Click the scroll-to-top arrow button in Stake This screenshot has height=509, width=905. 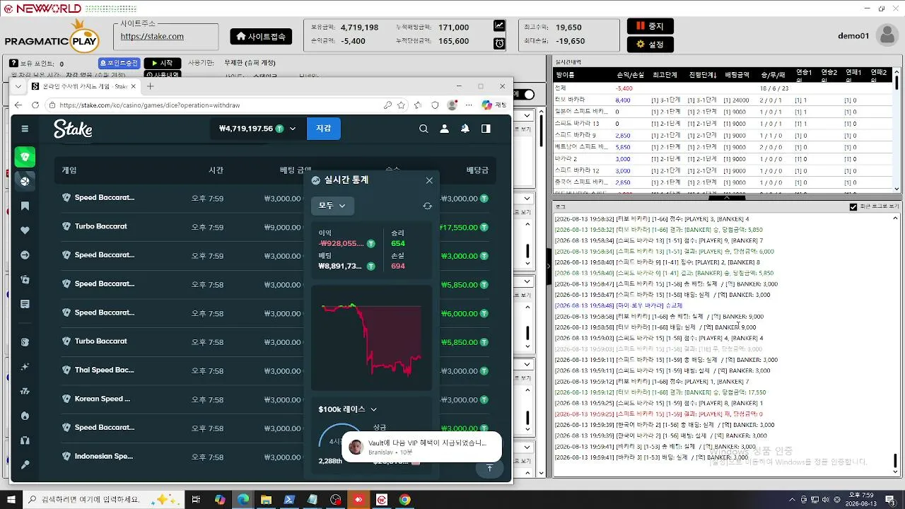point(489,468)
